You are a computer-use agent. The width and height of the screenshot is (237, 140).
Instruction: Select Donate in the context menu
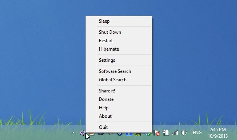pos(119,99)
